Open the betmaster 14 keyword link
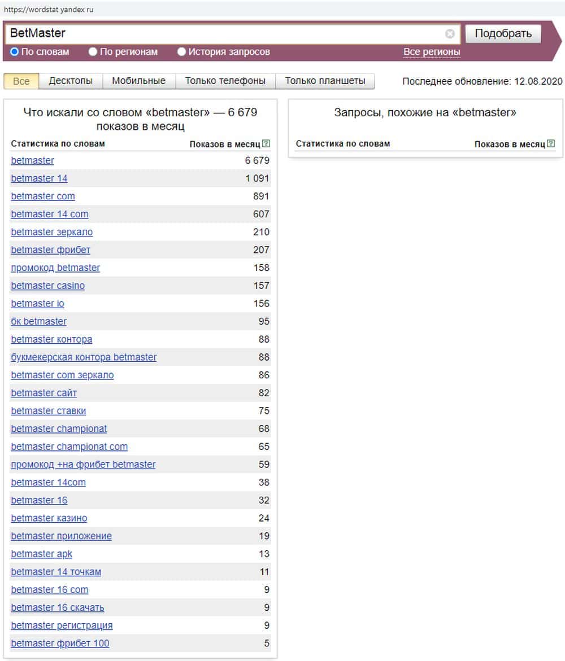The width and height of the screenshot is (565, 661). (39, 178)
